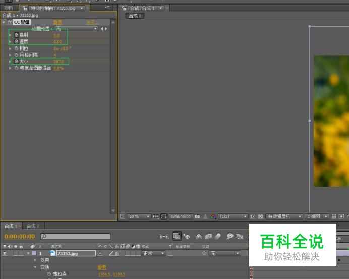Screen dimensions: 349x279
Task: Click the timeline current time 0:00:00:00
Action: pyautogui.click(x=20, y=236)
